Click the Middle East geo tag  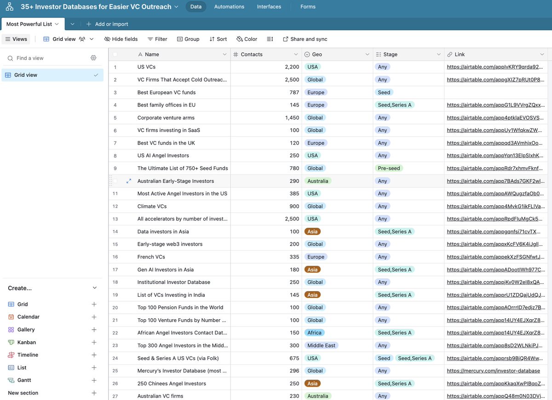click(x=321, y=345)
